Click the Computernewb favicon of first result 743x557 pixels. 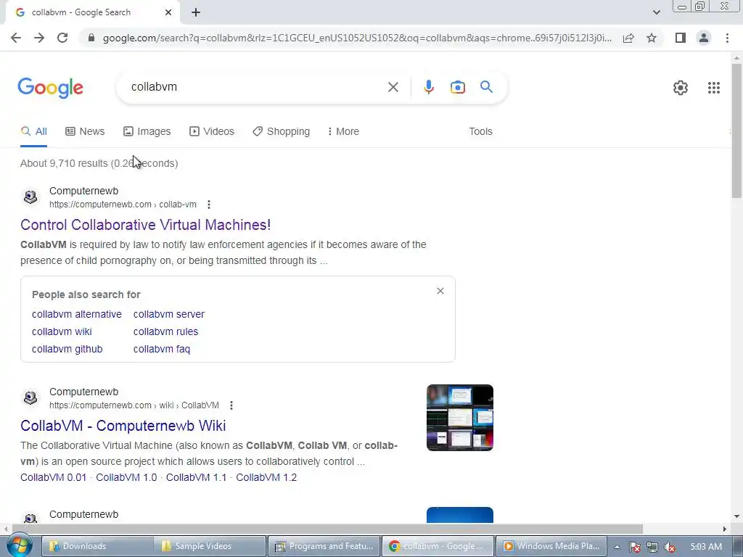[x=30, y=197]
